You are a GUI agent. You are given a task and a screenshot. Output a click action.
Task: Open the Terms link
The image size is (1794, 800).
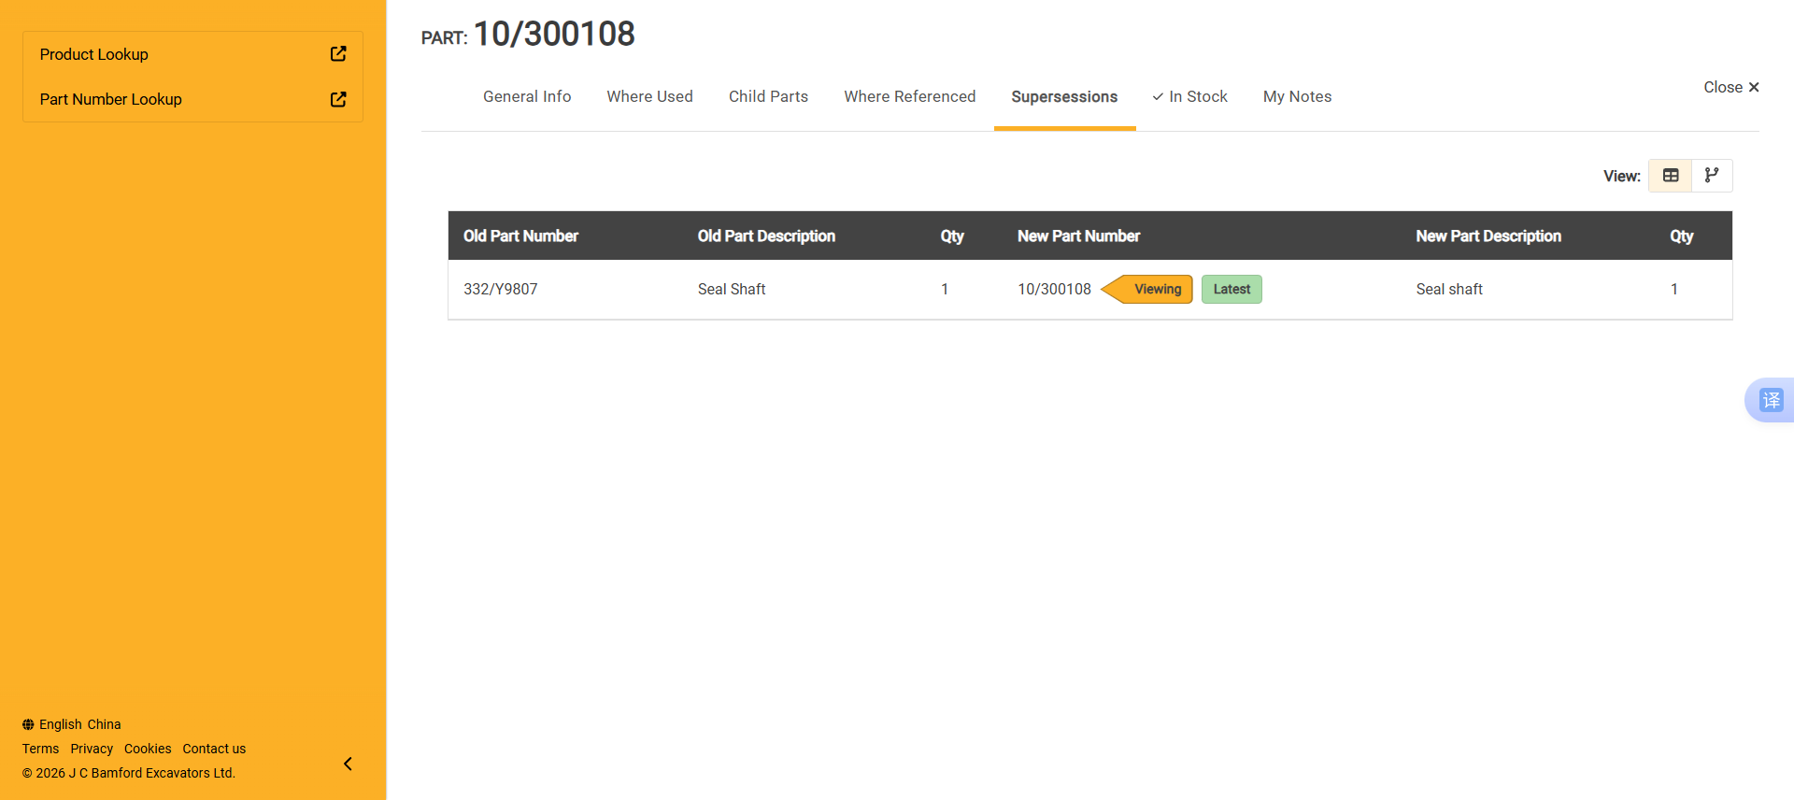point(40,749)
